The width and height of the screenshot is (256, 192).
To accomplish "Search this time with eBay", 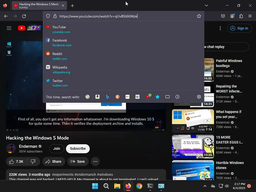I will (x=127, y=97).
